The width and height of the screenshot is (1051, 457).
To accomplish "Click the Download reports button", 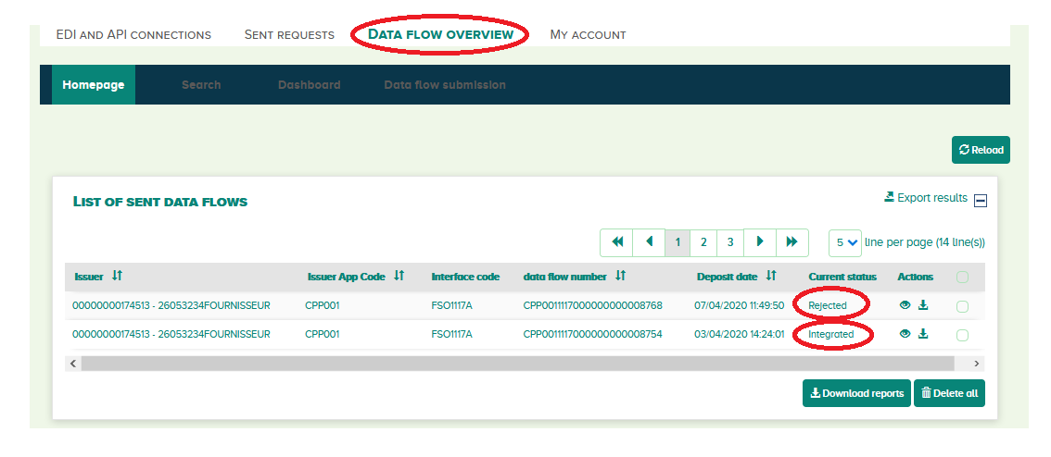I will coord(856,393).
